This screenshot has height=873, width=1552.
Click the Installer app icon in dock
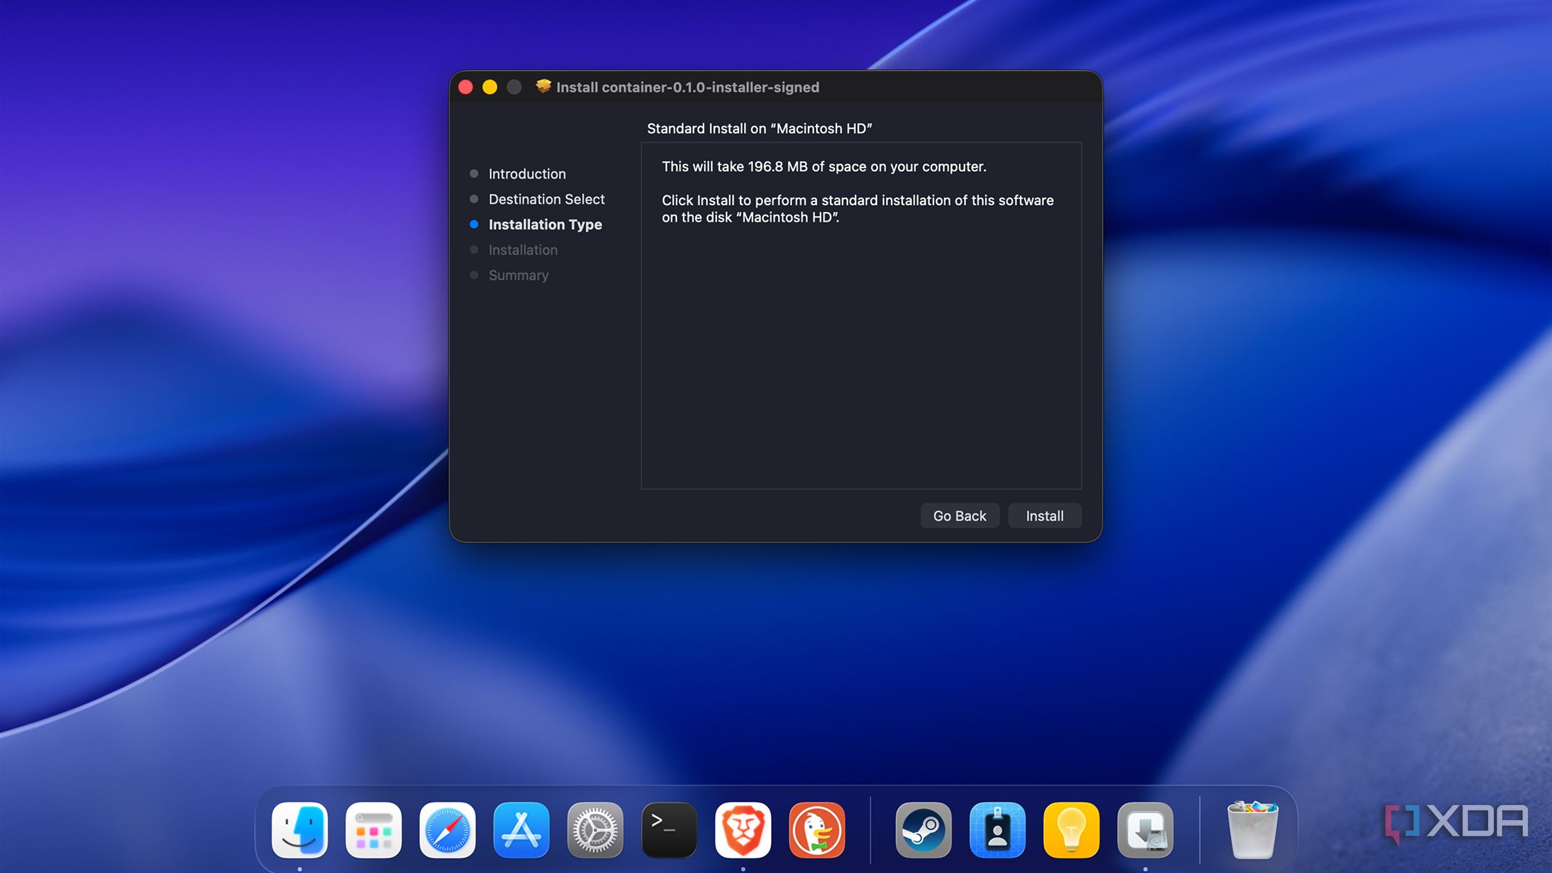pos(1145,830)
